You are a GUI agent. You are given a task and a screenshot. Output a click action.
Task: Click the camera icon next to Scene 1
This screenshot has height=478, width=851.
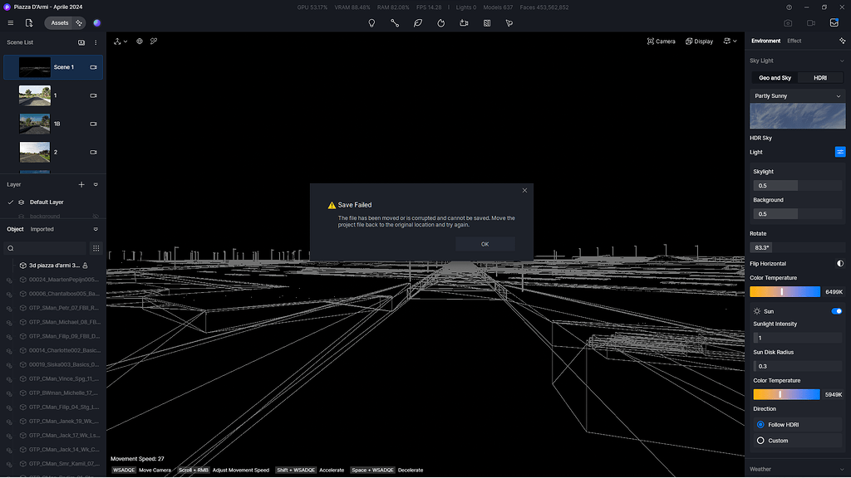[x=93, y=67]
